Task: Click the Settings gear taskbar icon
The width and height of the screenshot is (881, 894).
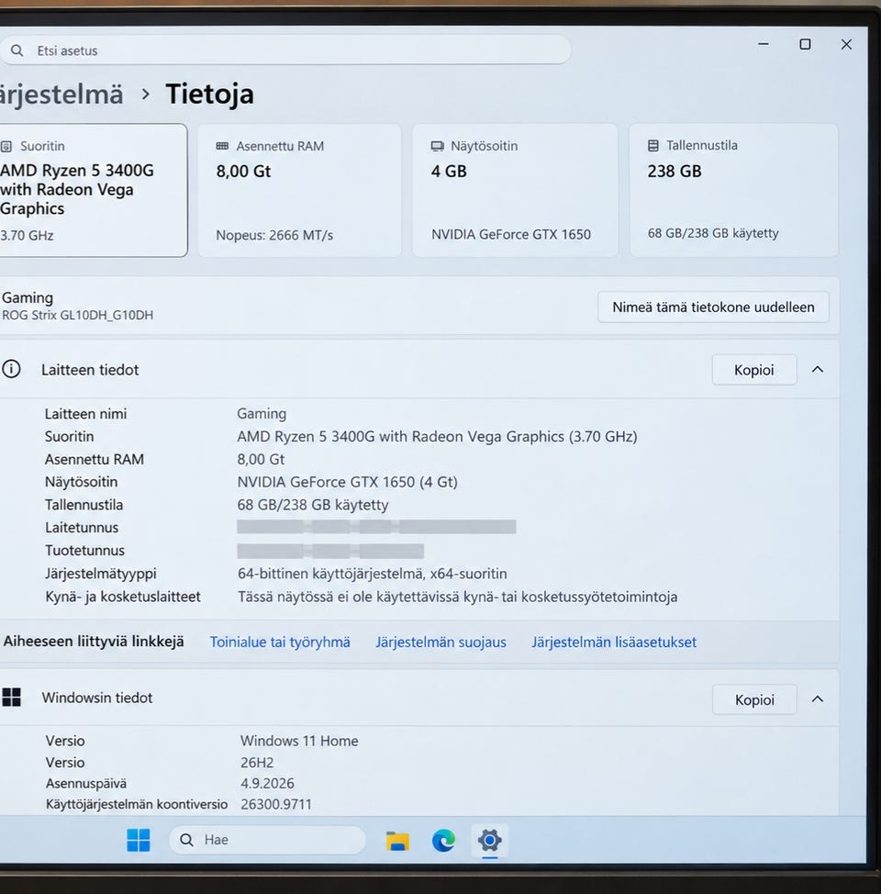Action: coord(489,840)
